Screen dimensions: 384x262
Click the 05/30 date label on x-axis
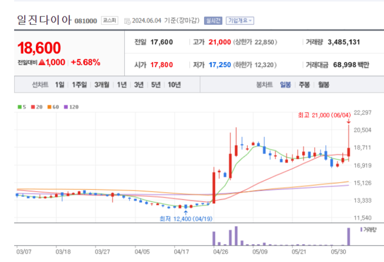pos(339,252)
